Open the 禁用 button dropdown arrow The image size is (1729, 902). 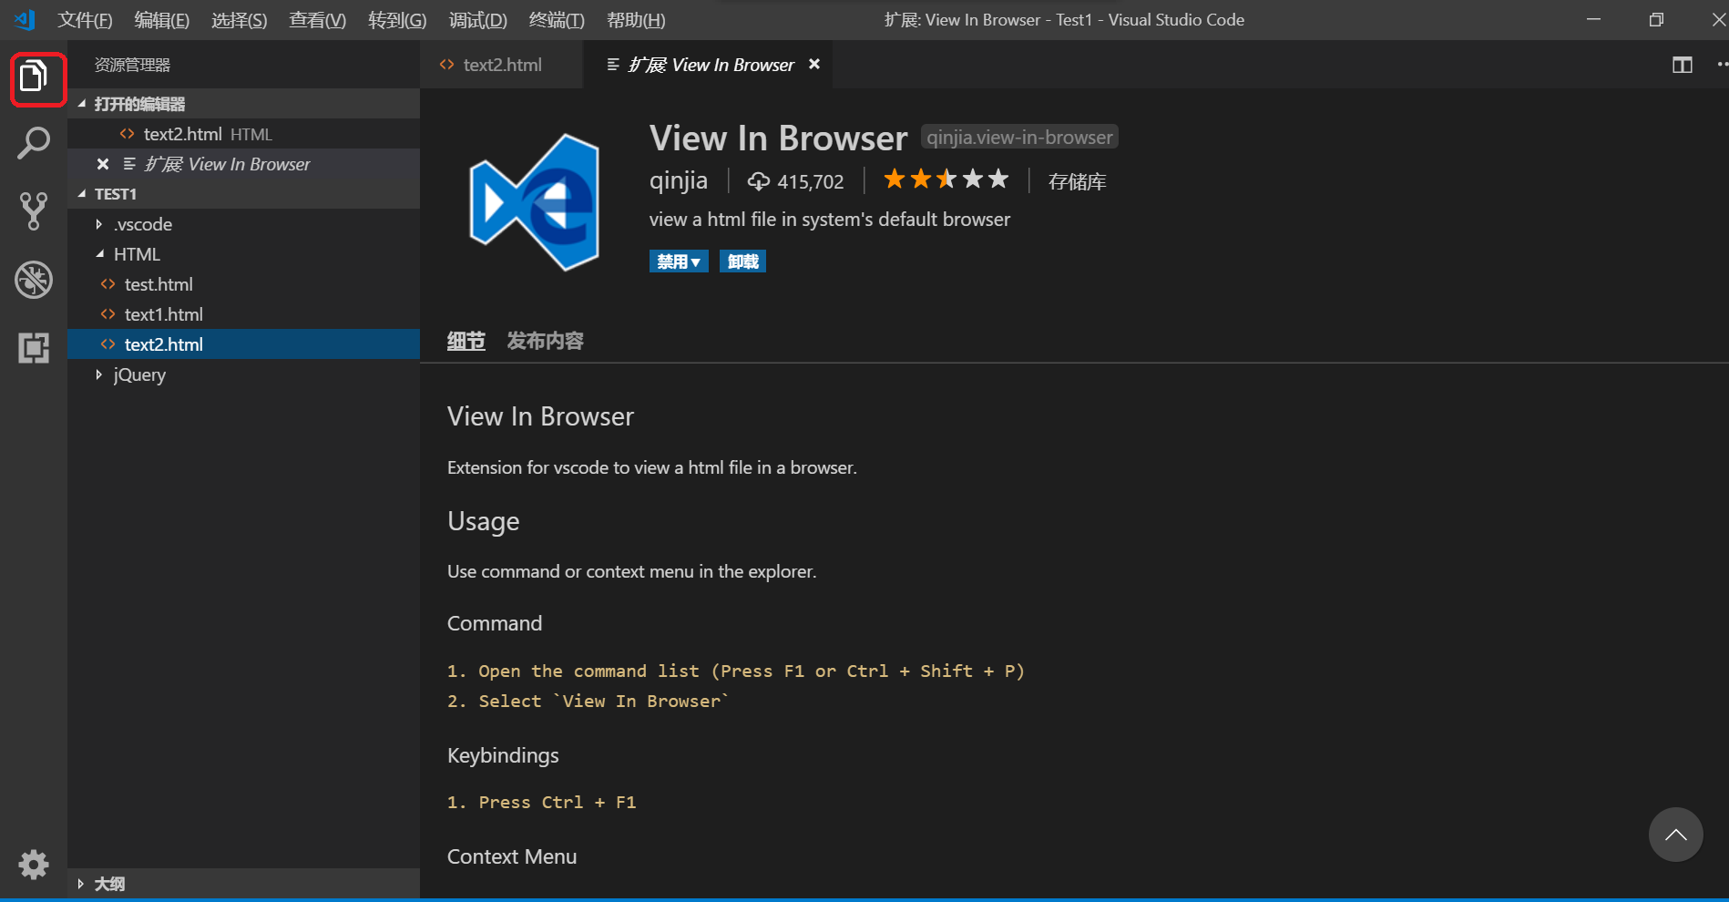coord(698,261)
